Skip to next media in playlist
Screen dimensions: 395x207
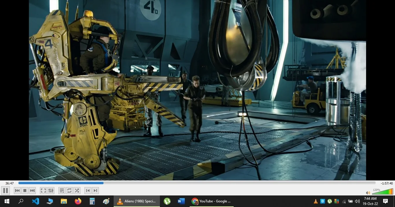click(32, 191)
